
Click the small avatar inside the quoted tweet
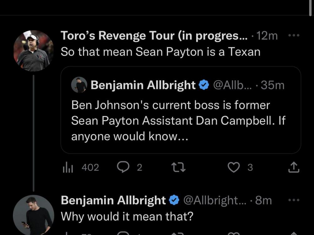(x=79, y=85)
